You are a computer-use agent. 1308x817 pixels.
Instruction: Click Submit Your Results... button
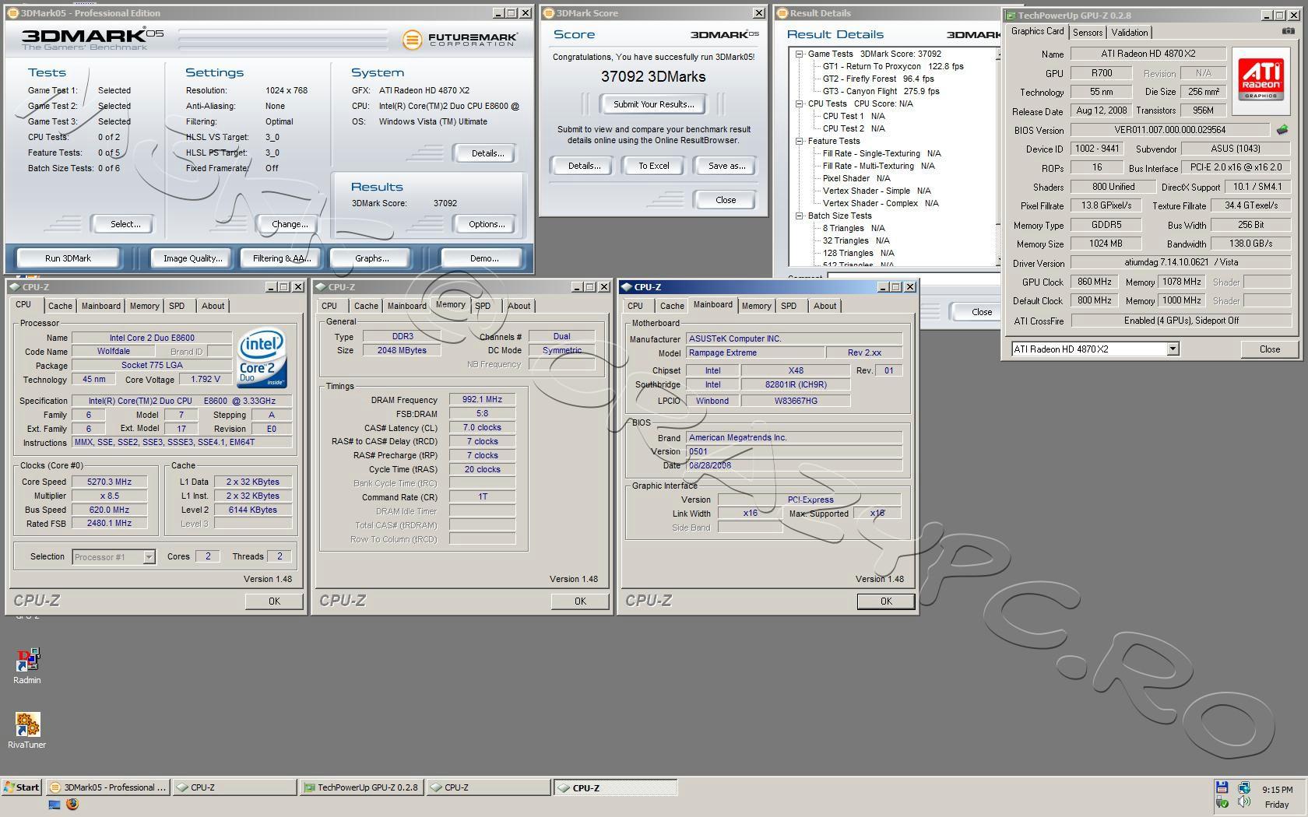point(653,104)
